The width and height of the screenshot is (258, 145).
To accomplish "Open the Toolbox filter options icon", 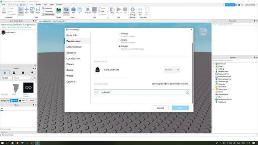I will pyautogui.click(x=35, y=78).
